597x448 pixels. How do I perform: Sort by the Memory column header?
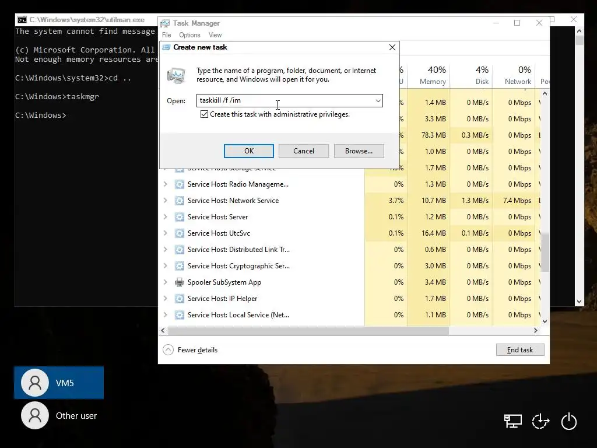pos(429,75)
